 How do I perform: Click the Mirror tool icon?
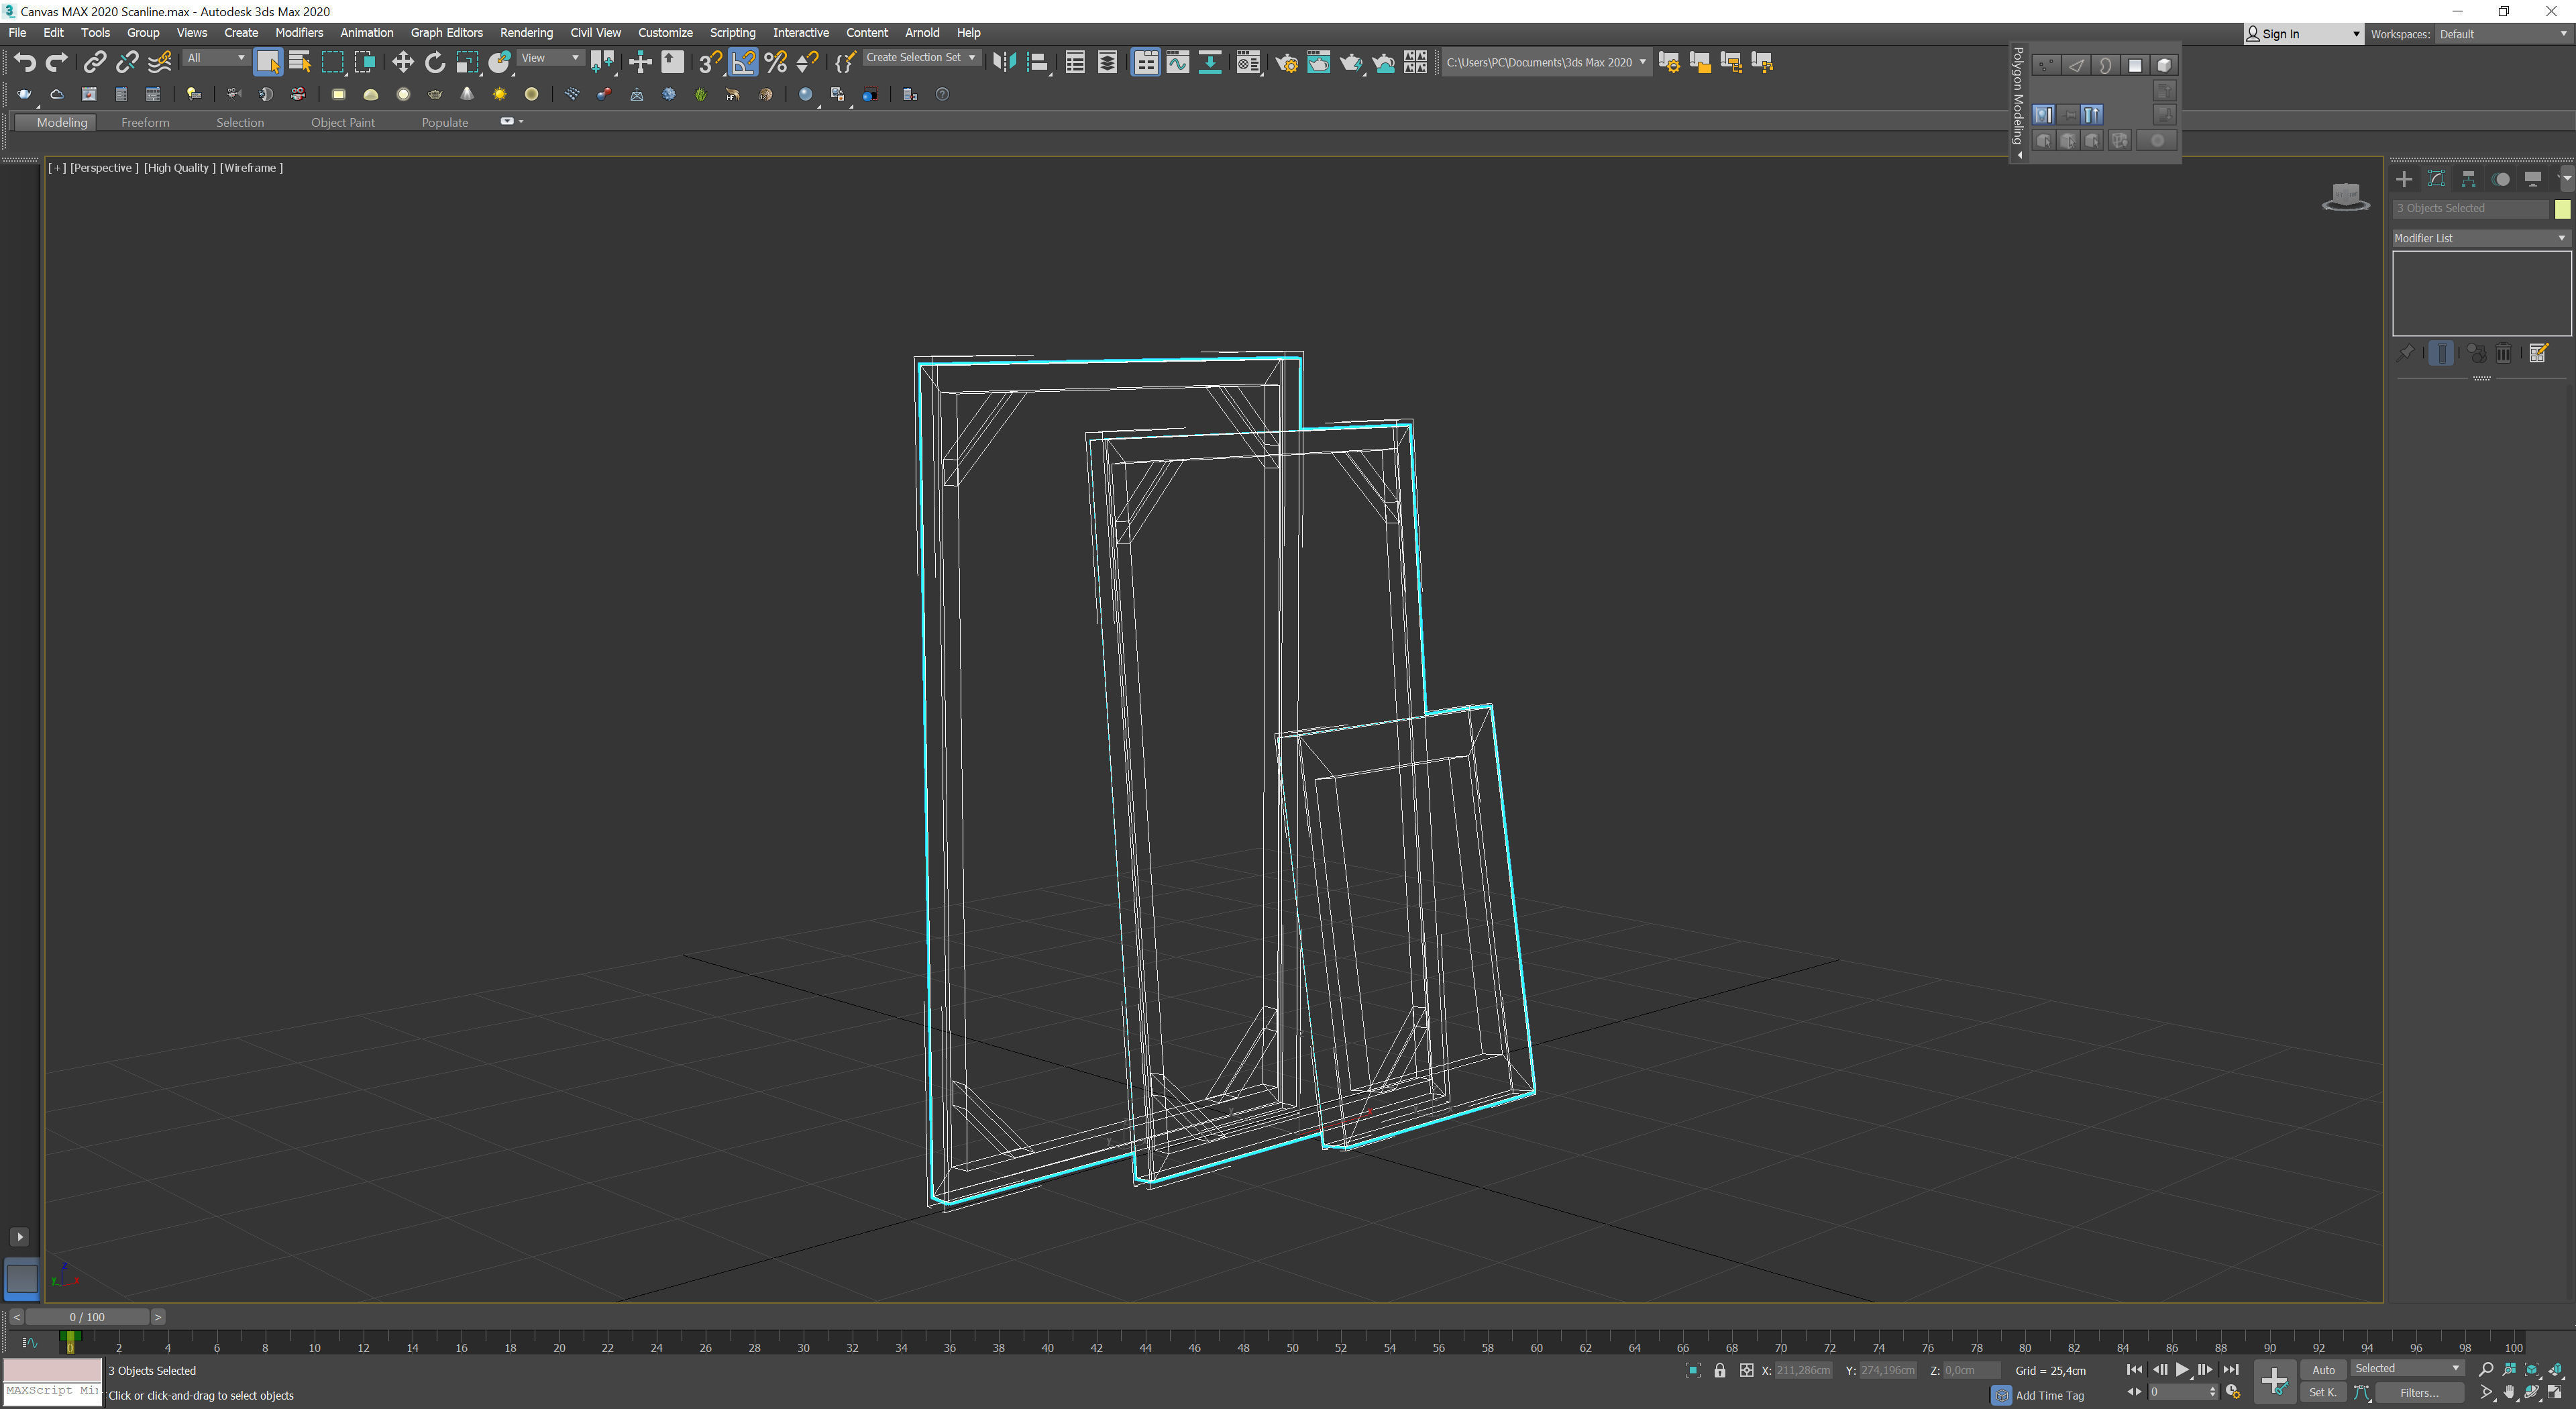click(x=1004, y=63)
